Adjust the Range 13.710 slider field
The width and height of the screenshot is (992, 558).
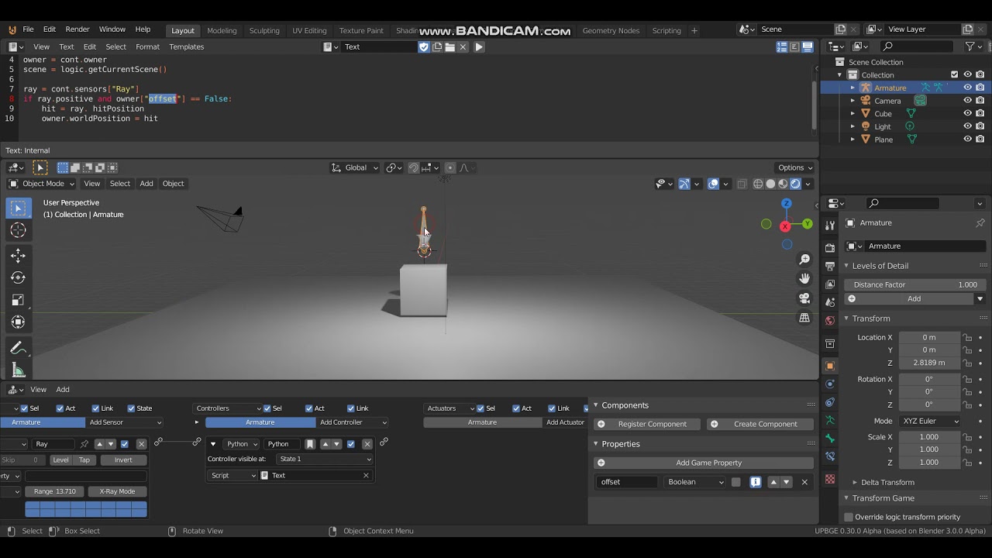pyautogui.click(x=54, y=491)
